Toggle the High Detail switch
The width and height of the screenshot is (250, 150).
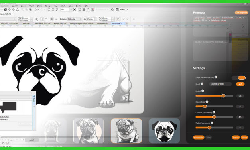238,78
